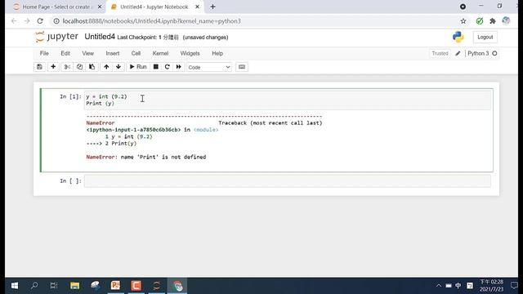Viewport: 523px width, 294px height.
Task: Click the Trusted notebook indicator
Action: pos(440,53)
